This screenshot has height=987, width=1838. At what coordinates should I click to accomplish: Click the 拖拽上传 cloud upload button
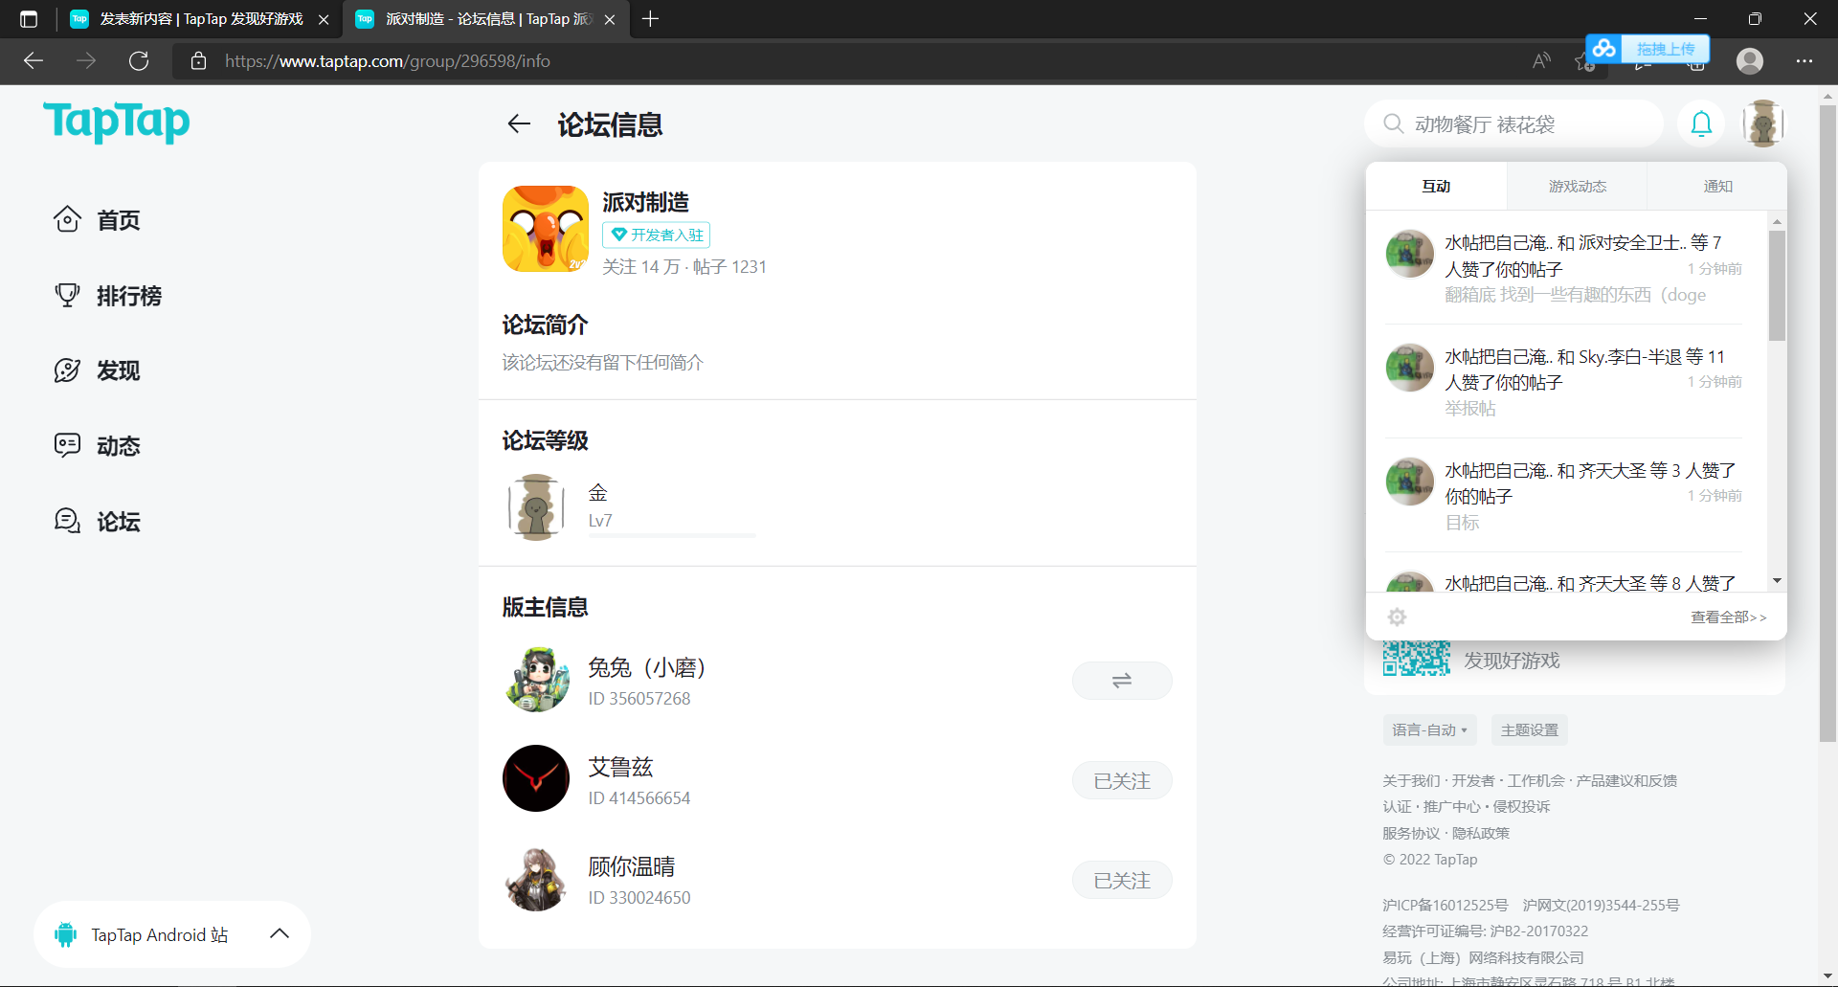(x=1647, y=48)
